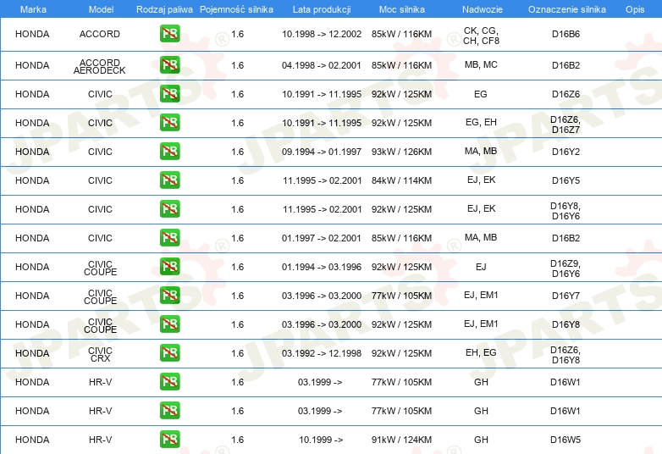The width and height of the screenshot is (662, 454).
Task: Click the fuel icon in the ACCORD AERODECK row
Action: click(x=169, y=65)
